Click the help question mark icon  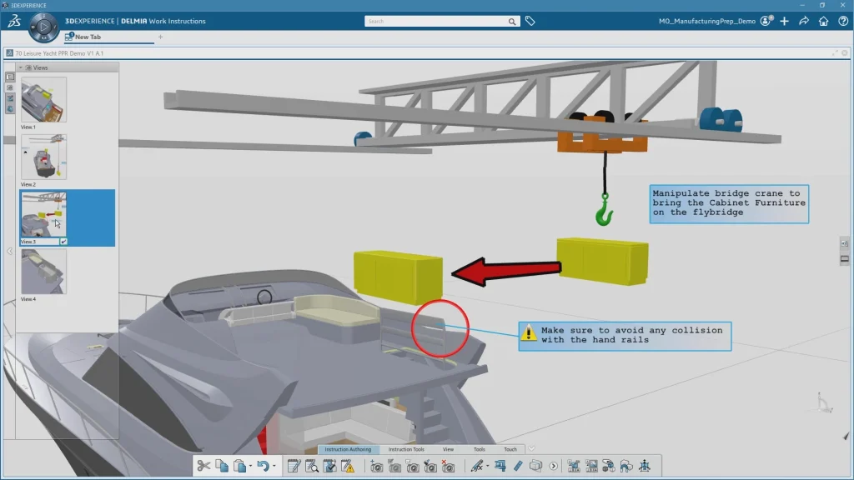coord(841,21)
